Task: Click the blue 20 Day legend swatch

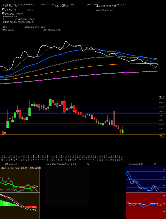Action: 3,6
